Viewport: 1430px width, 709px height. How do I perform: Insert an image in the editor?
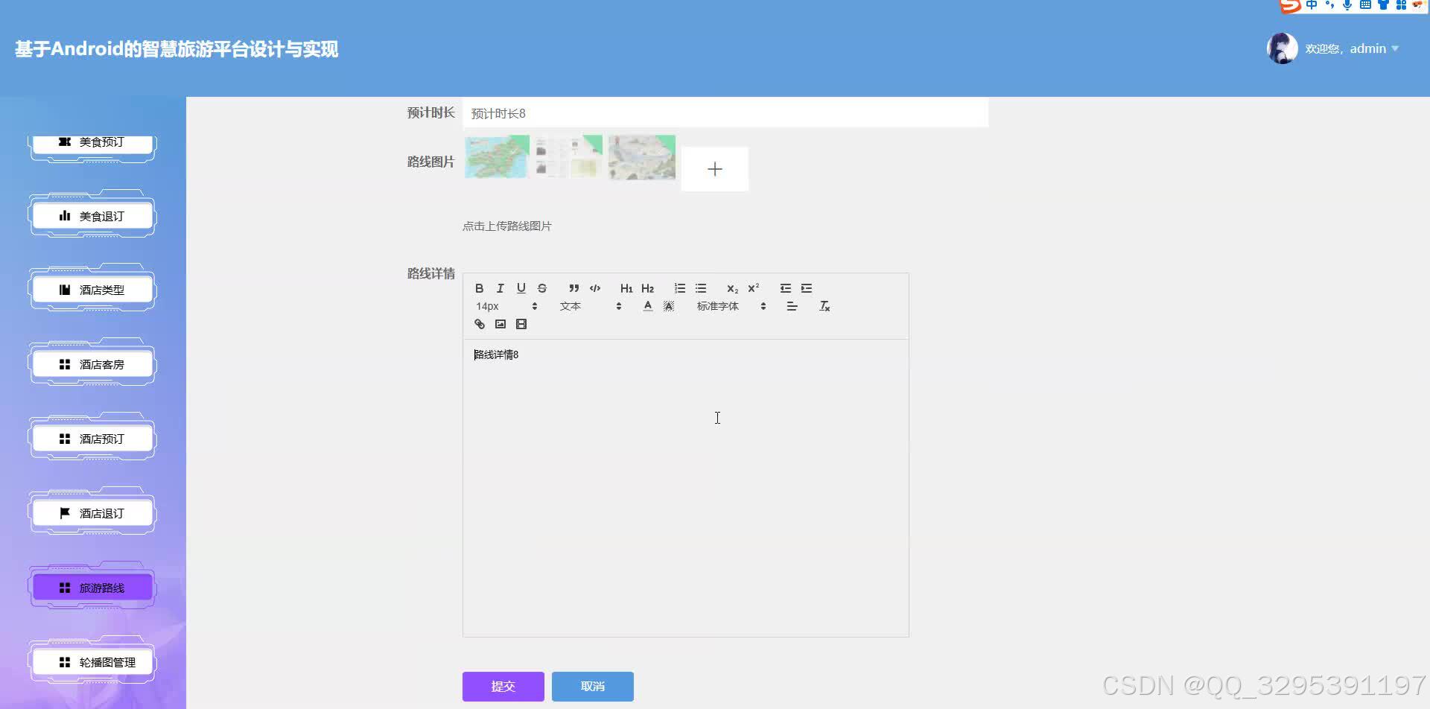coord(500,324)
